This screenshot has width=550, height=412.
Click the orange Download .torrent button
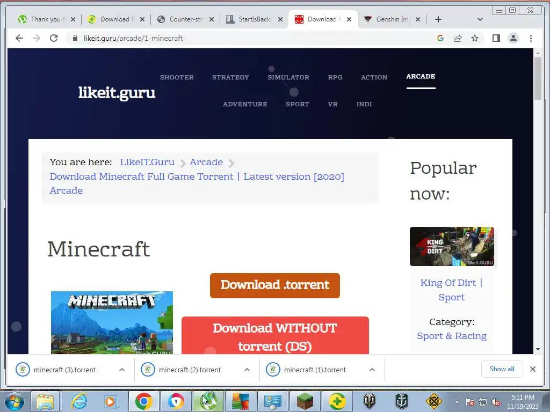[x=275, y=285]
